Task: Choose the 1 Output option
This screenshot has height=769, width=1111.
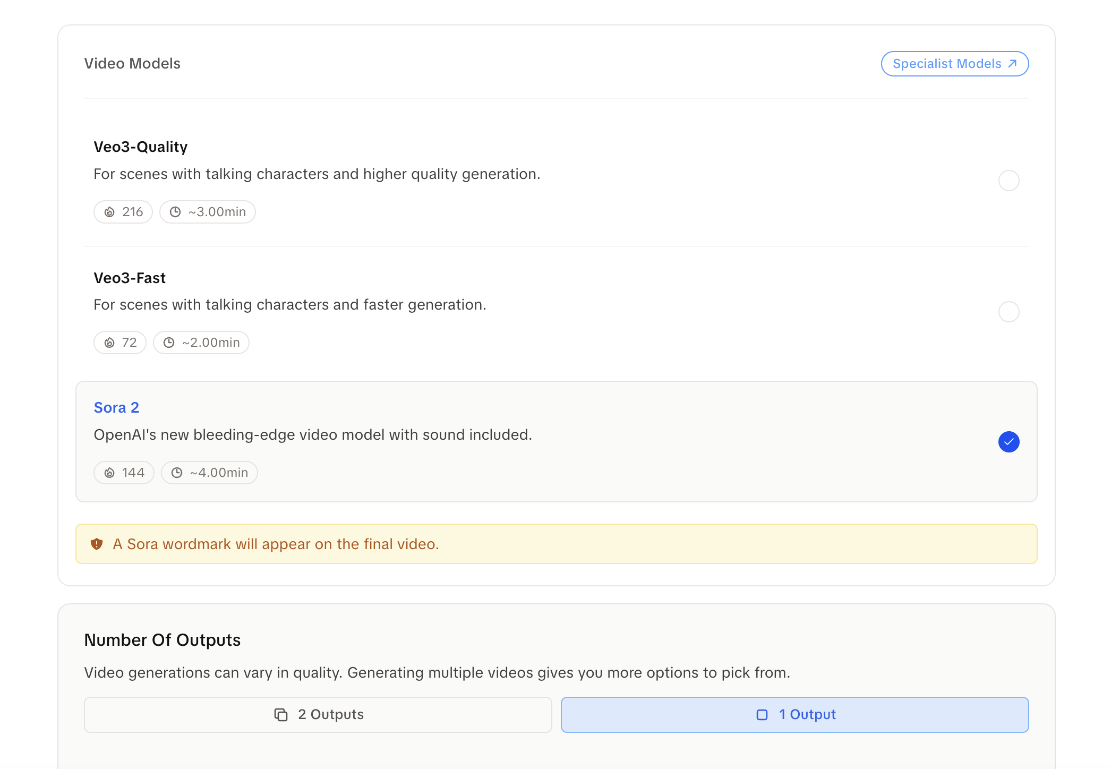Action: [x=795, y=715]
